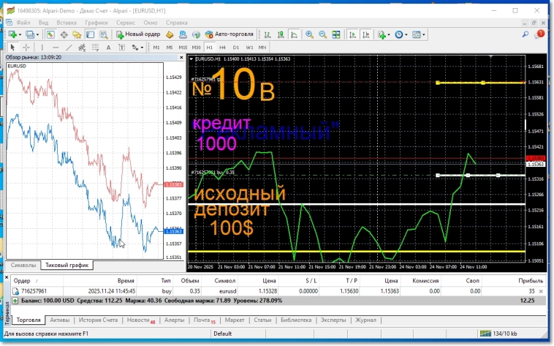Select the text label tool (A)
The width and height of the screenshot is (554, 346).
pos(109,48)
